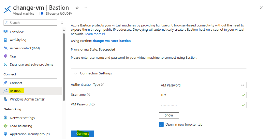
Task: Click the Load balancing diamond icon
Action: tap(5, 126)
